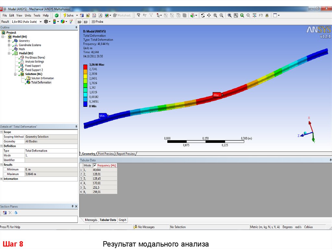Image resolution: width=332 pixels, height=249 pixels.
Task: Toggle the Frequency [Hz] column checkbox
Action: click(95, 165)
